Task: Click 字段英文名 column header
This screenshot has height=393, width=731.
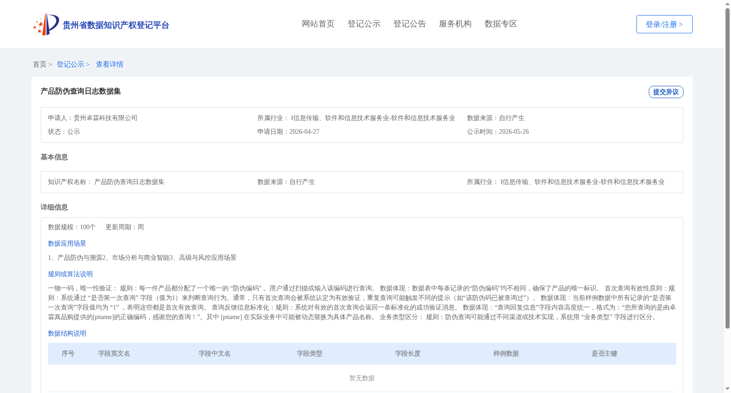Action: click(114, 354)
